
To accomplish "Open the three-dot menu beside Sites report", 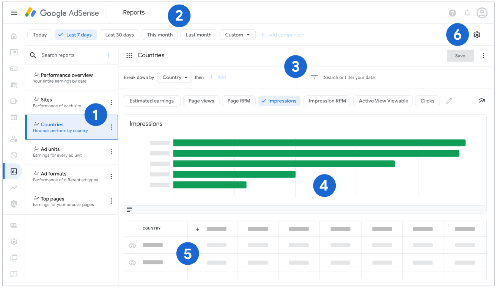I will [111, 102].
